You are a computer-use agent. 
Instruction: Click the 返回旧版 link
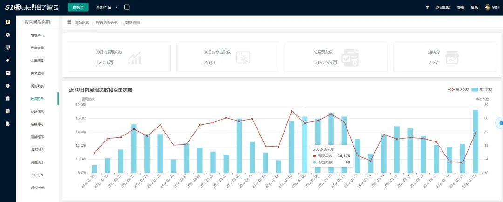tap(443, 7)
